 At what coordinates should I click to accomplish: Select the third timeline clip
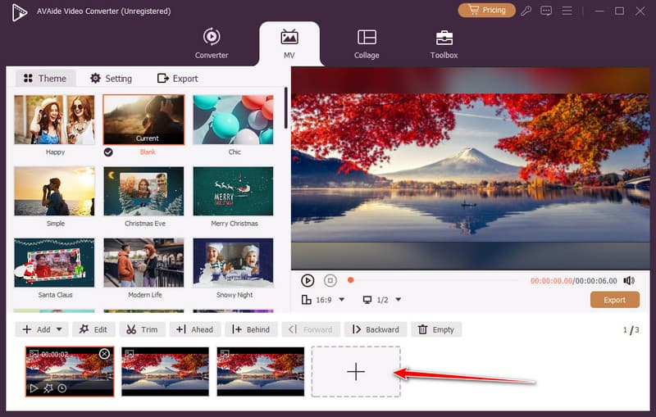260,371
